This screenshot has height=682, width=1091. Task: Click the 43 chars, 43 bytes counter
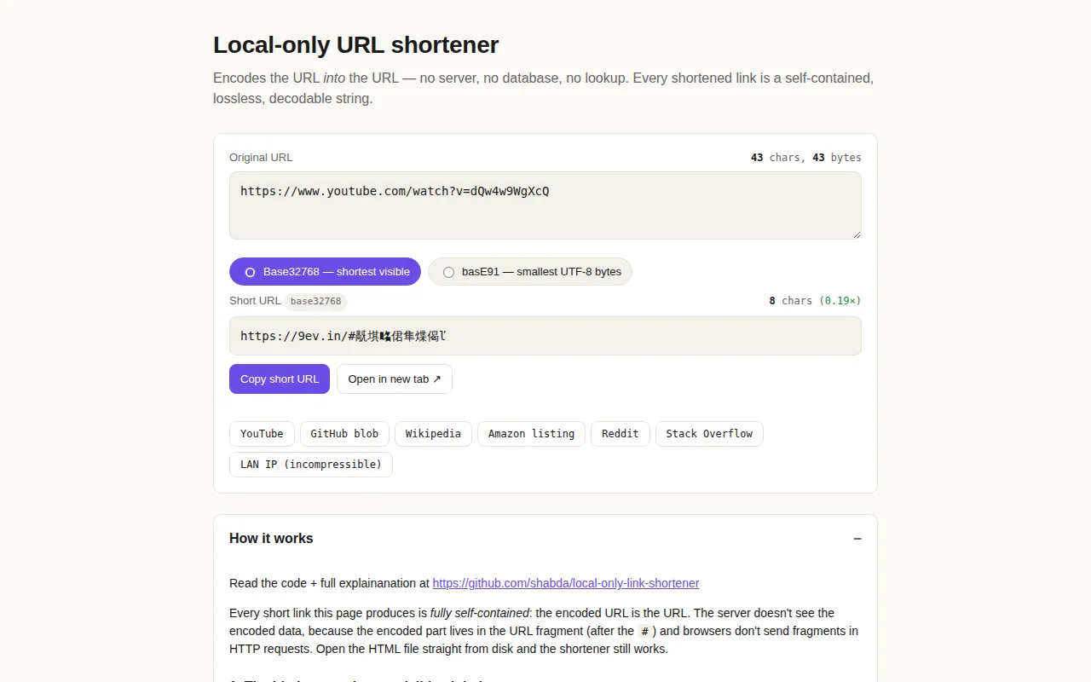coord(806,158)
